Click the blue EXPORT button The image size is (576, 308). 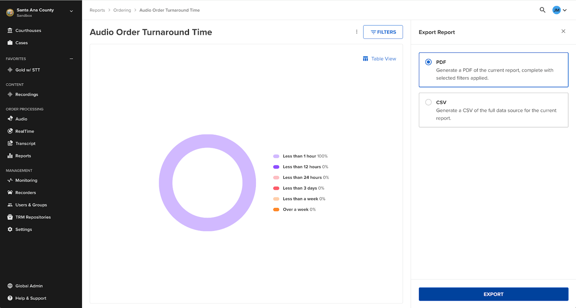pyautogui.click(x=494, y=294)
